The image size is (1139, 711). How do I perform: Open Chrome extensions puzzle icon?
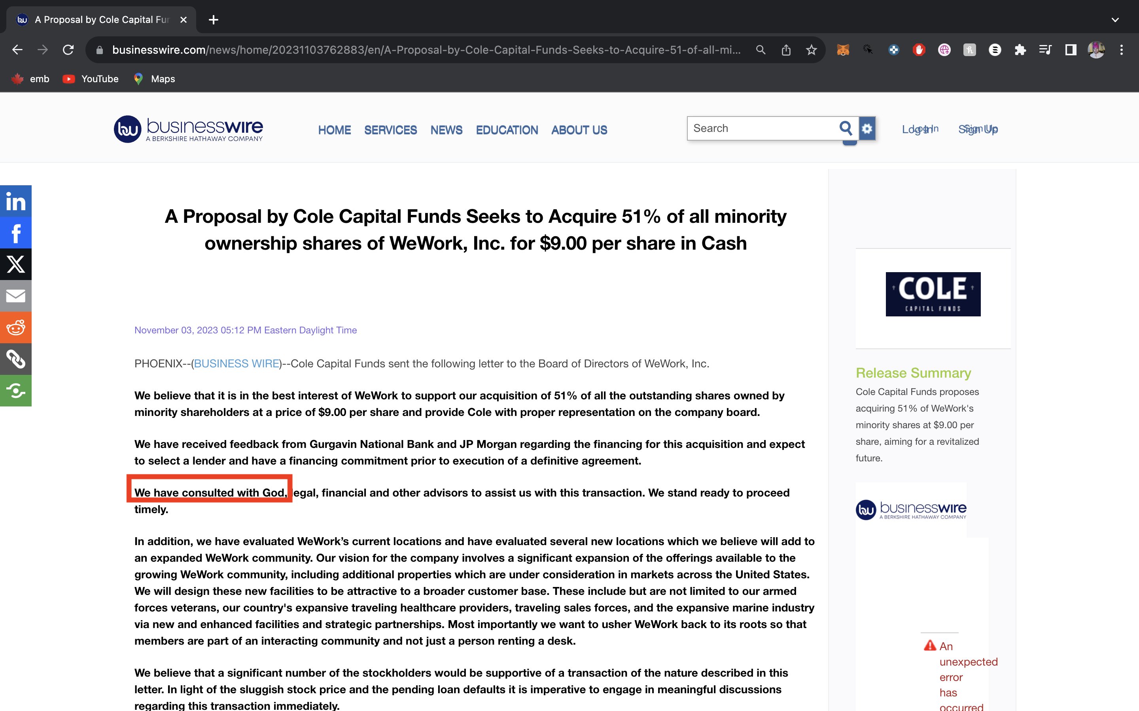click(x=1020, y=50)
